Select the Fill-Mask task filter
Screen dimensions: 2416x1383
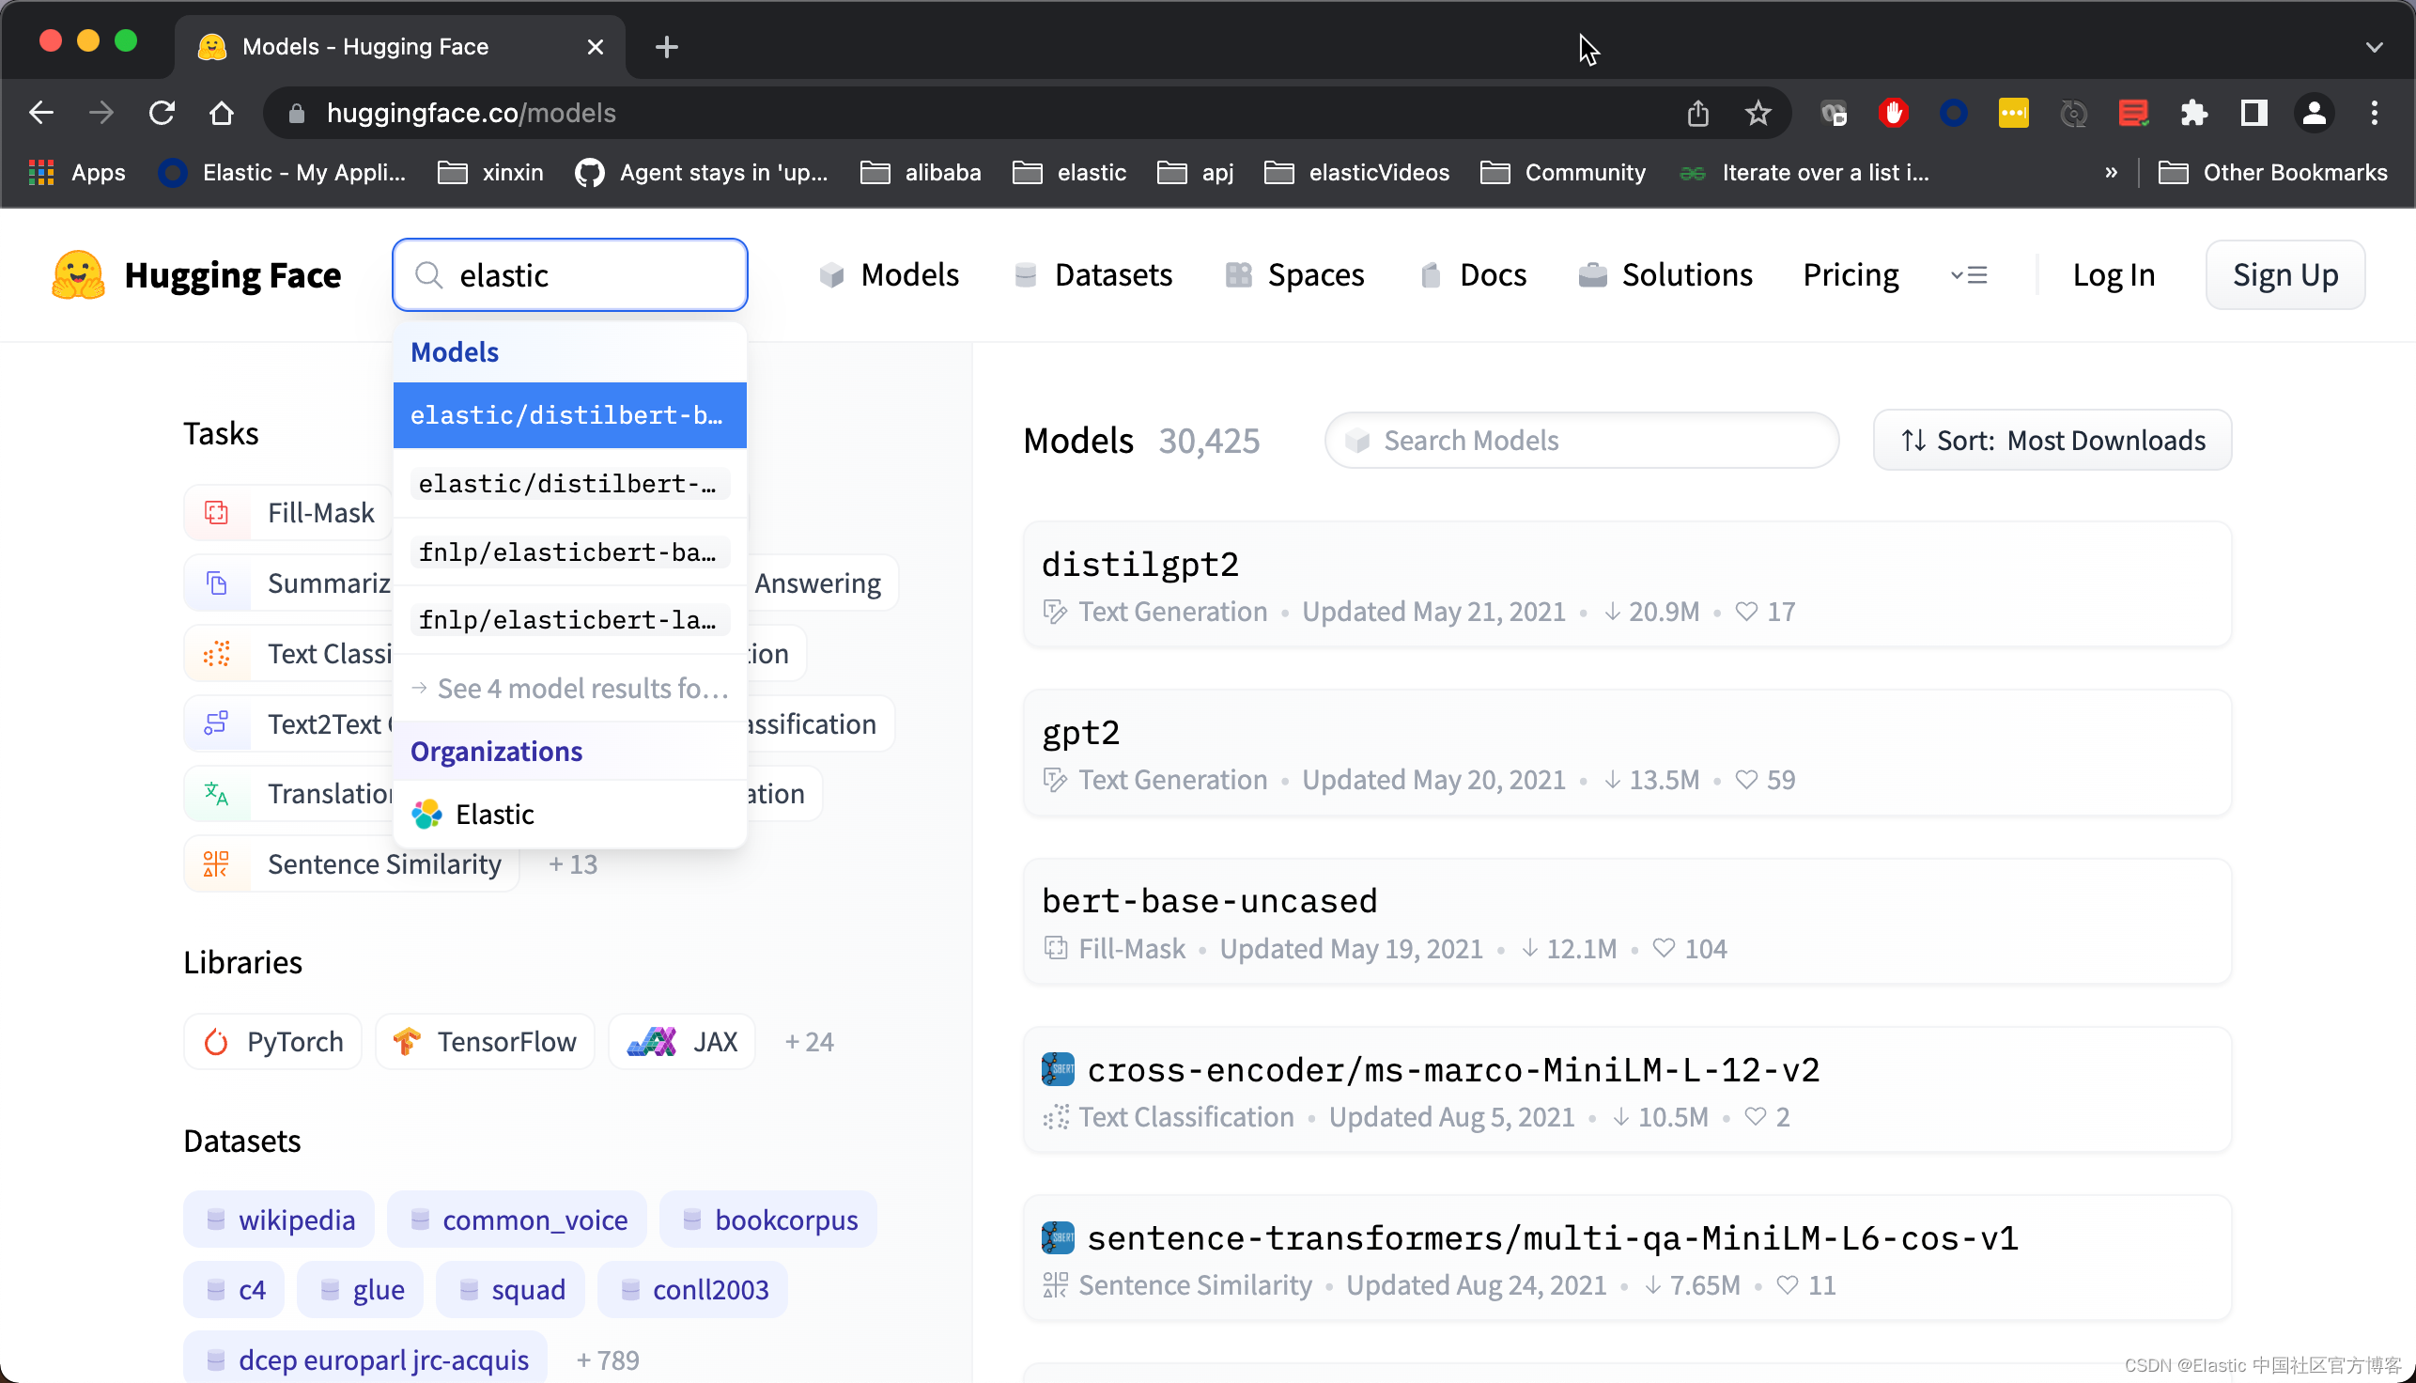(288, 513)
